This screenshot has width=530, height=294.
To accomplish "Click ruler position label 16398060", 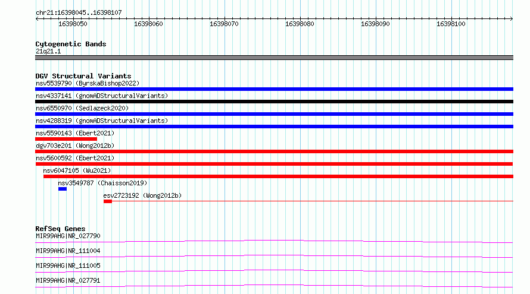I will pyautogui.click(x=148, y=24).
